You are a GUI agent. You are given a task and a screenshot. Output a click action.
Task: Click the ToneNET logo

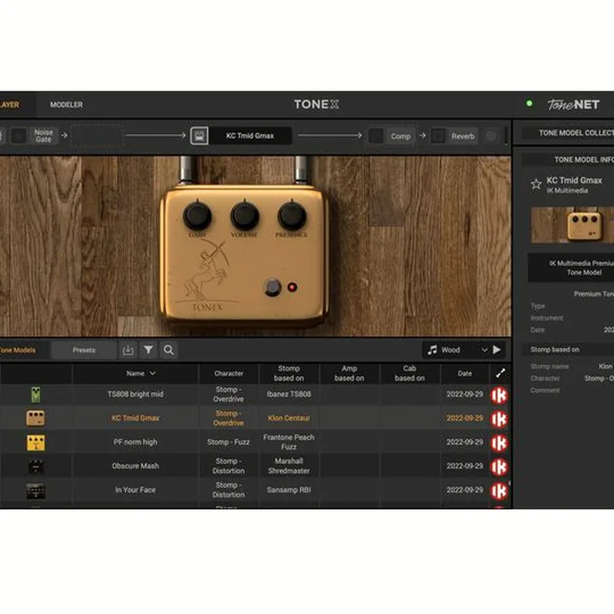tap(573, 105)
